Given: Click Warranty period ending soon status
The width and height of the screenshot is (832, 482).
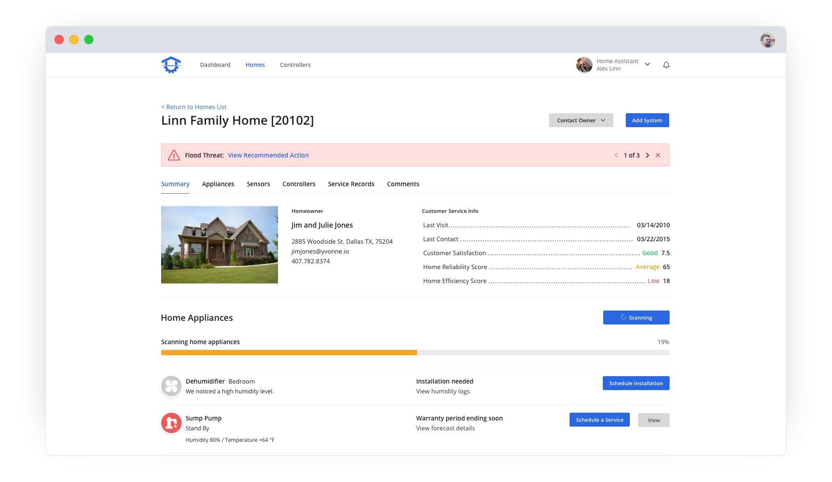Looking at the screenshot, I should pyautogui.click(x=459, y=418).
